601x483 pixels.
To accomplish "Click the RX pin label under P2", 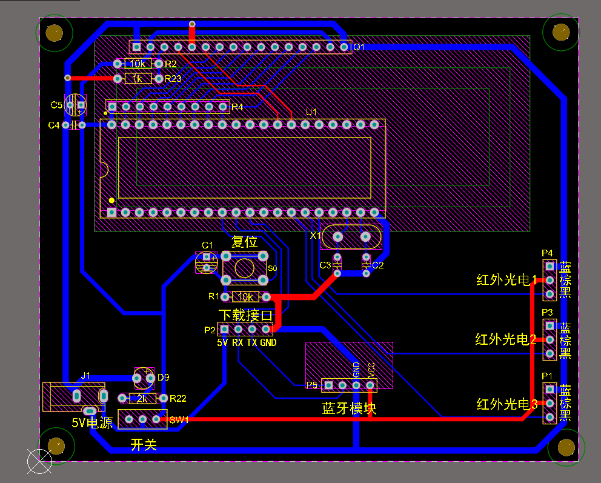I will click(237, 342).
